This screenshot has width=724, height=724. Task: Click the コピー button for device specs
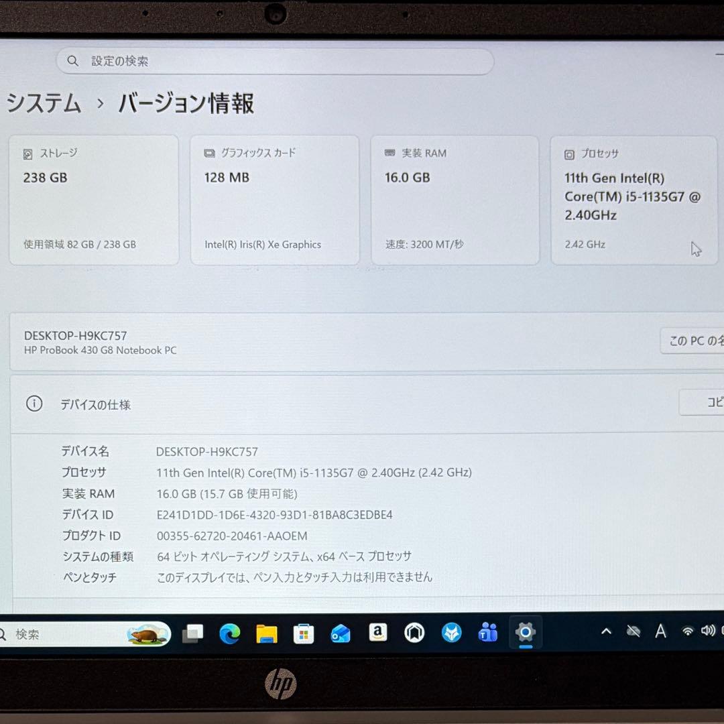(701, 402)
